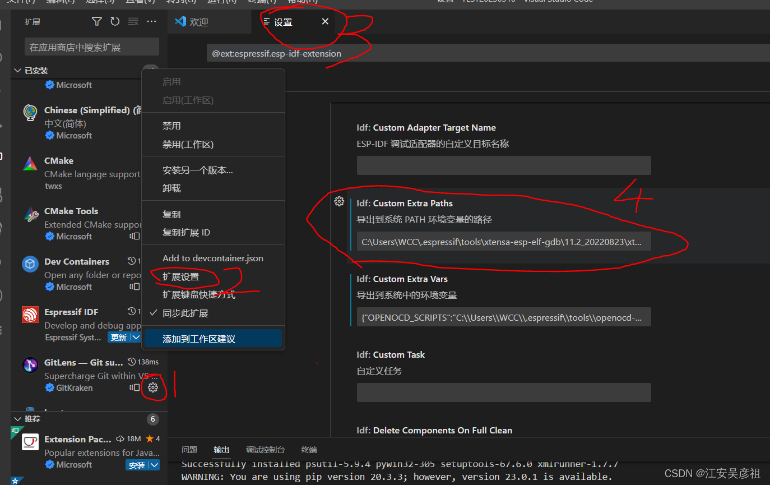Open the 输出 output panel tab

click(x=221, y=450)
